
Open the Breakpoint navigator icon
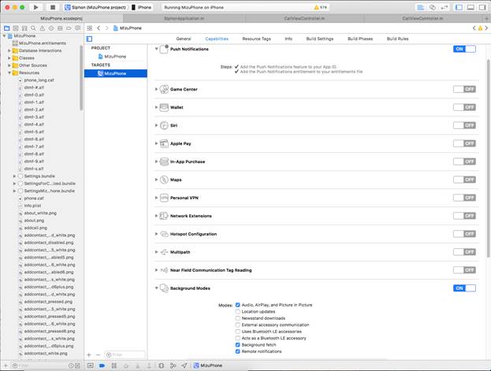coord(69,28)
